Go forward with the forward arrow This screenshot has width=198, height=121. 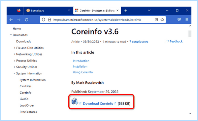(19, 20)
